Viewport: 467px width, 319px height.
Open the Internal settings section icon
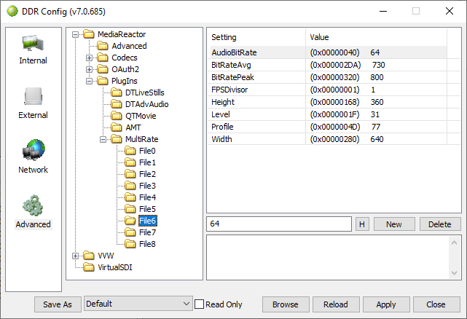click(33, 44)
